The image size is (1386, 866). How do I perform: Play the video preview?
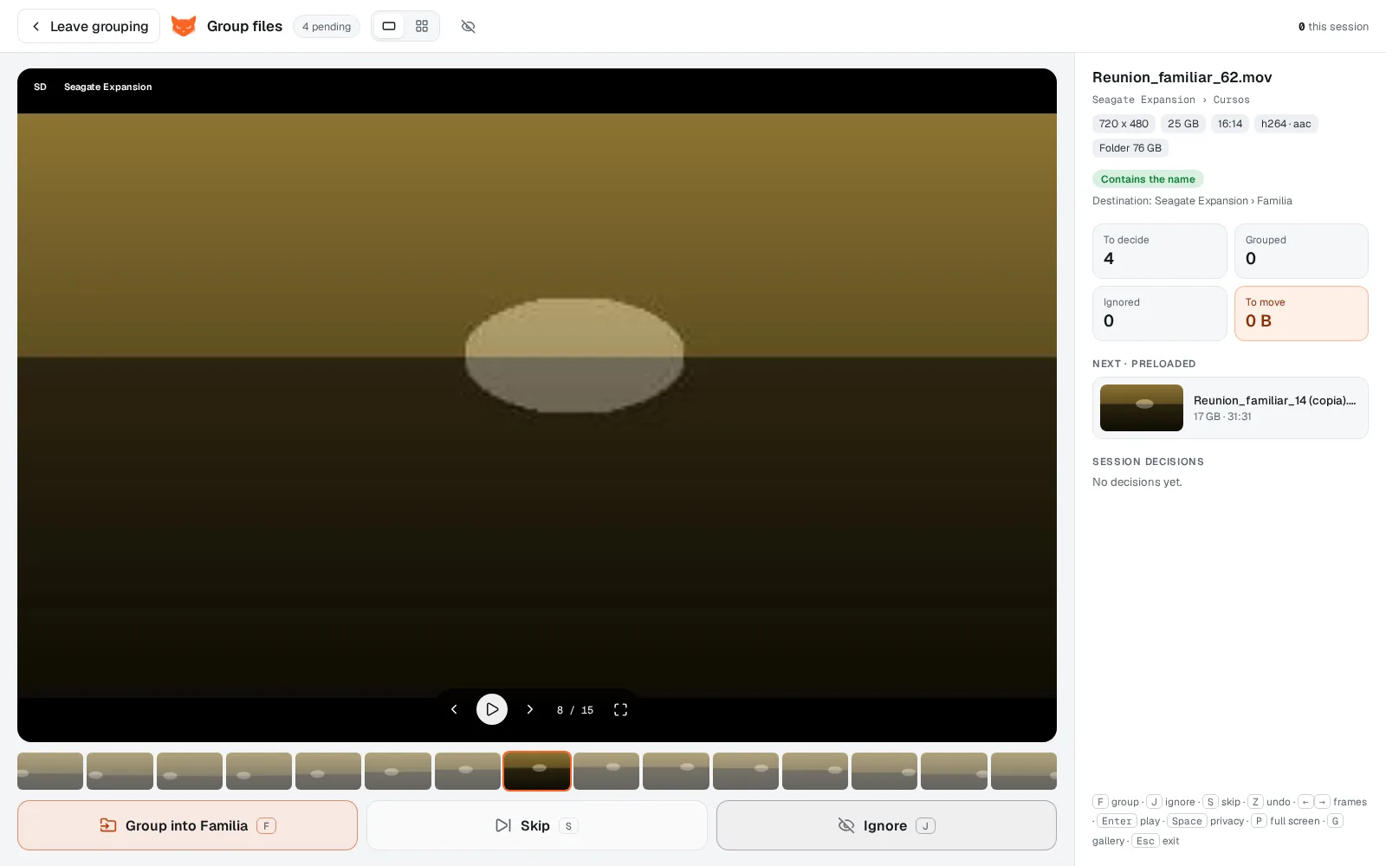(492, 709)
